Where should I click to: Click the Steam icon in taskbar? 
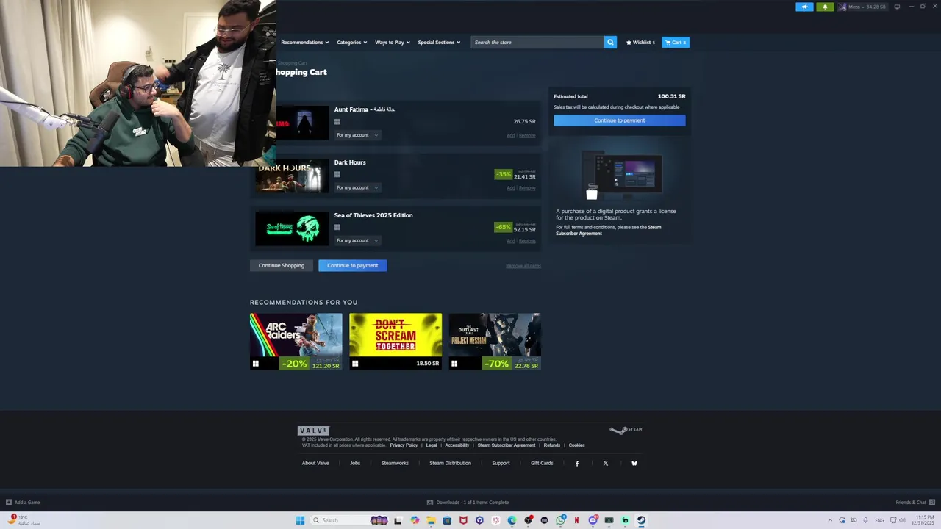641,520
